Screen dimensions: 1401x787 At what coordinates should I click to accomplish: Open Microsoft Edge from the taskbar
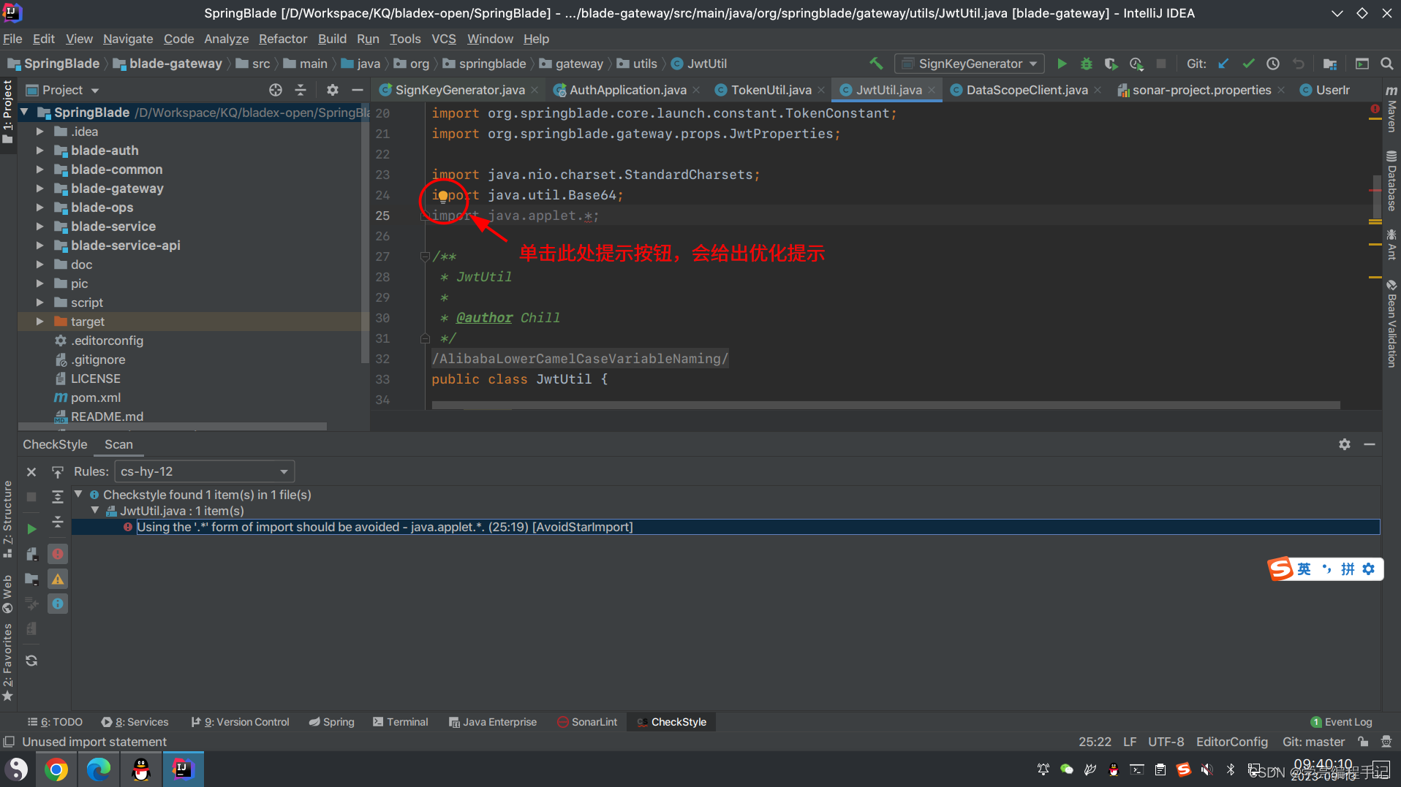coord(99,769)
